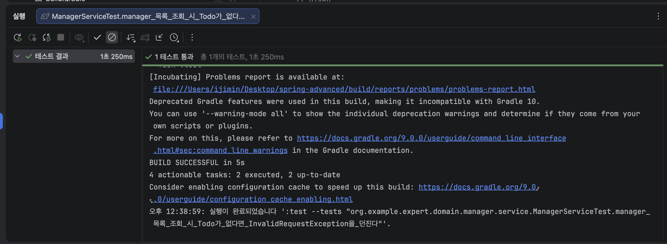Rerun the test with the Rerun icon
The width and height of the screenshot is (667, 244).
(x=18, y=38)
